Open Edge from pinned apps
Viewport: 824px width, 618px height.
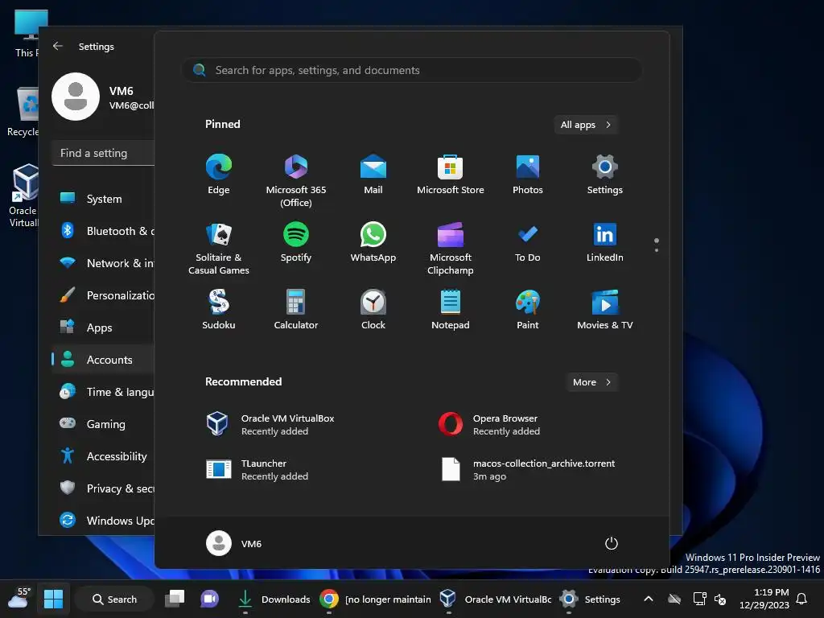tap(219, 175)
